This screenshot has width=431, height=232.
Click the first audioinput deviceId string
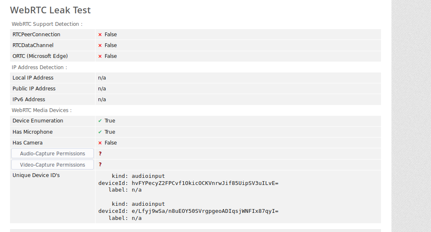[x=205, y=183]
